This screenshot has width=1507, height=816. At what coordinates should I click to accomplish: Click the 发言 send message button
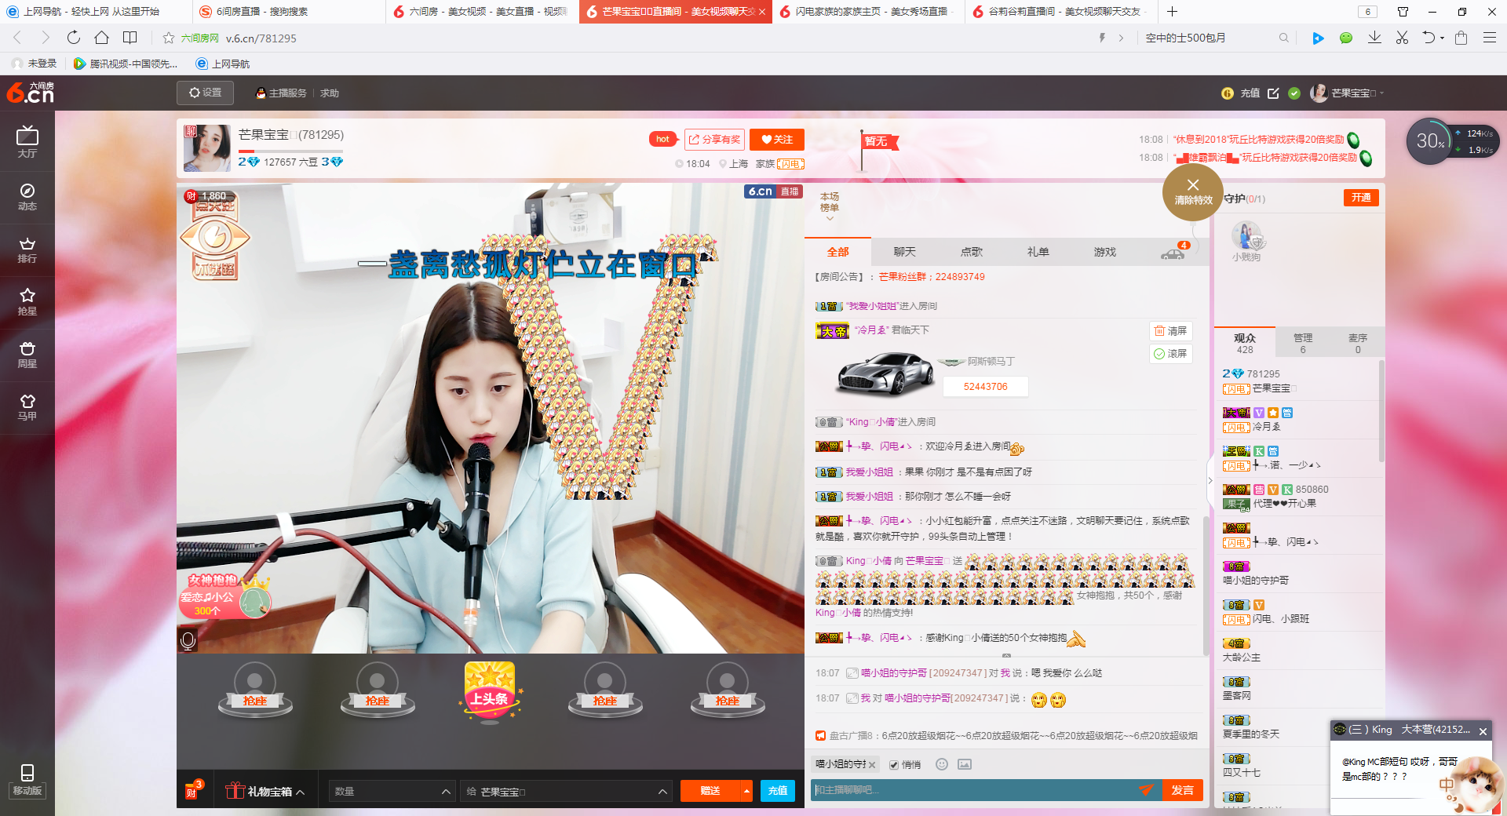1182,790
